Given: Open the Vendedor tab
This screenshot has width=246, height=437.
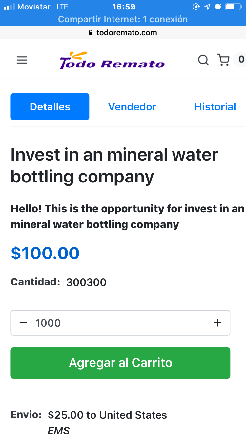Looking at the screenshot, I should [132, 107].
